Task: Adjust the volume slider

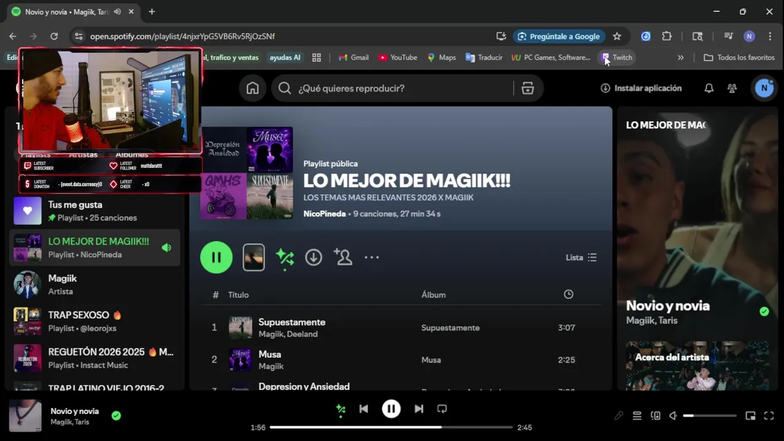Action: pyautogui.click(x=710, y=416)
